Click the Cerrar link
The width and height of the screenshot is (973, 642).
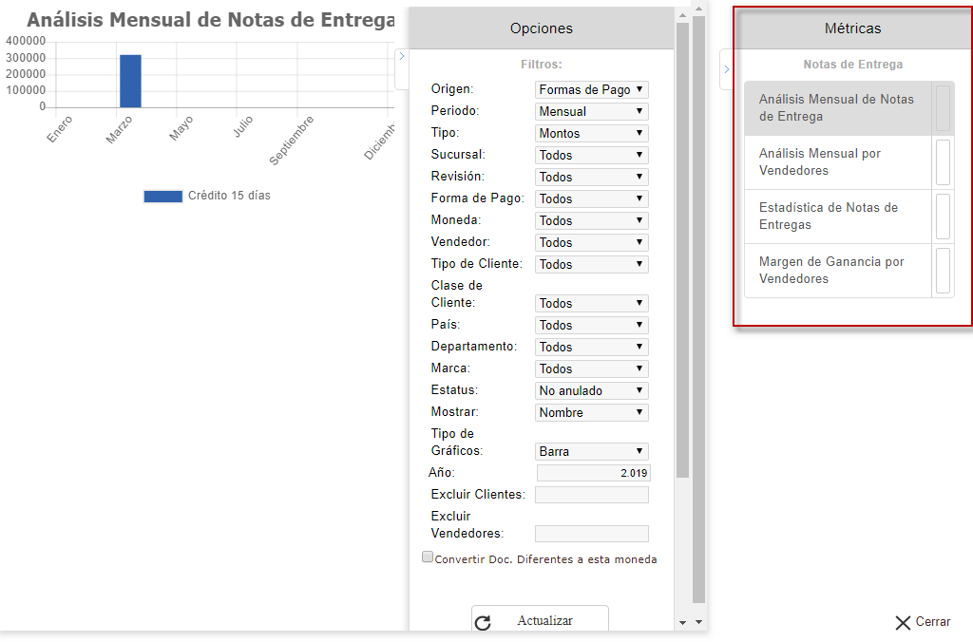pyautogui.click(x=932, y=622)
